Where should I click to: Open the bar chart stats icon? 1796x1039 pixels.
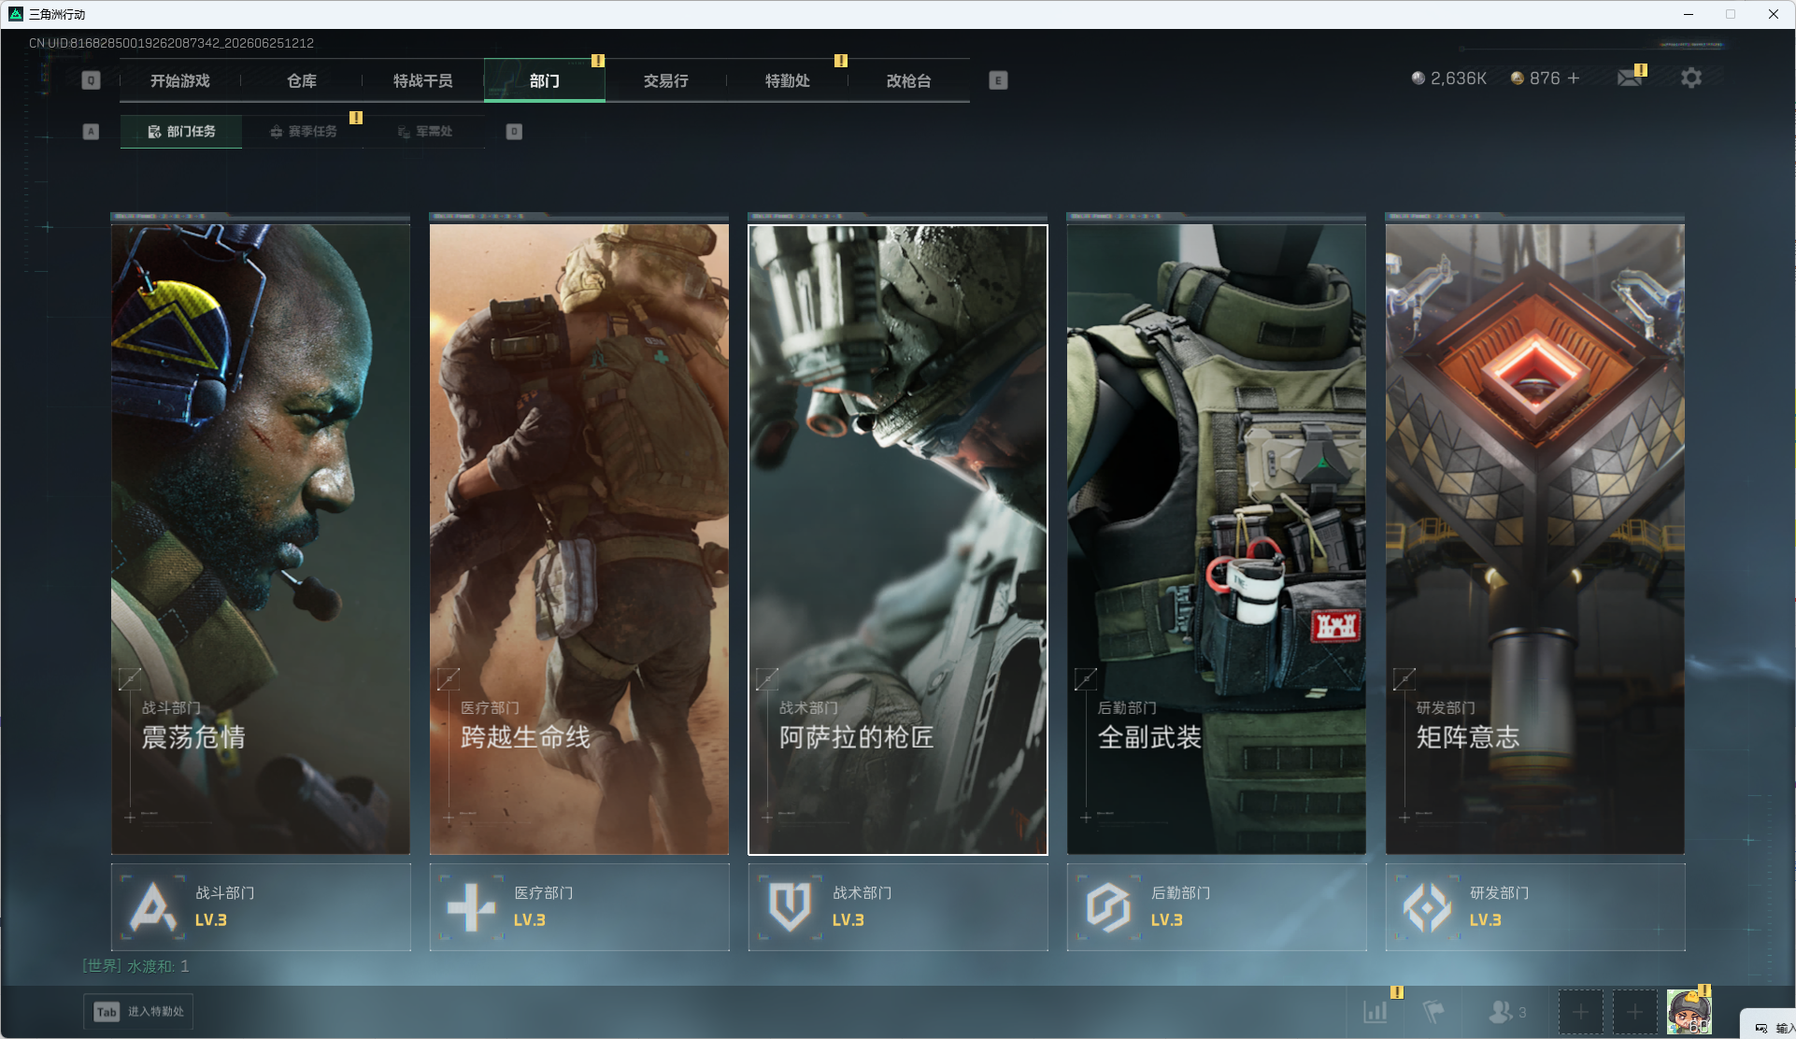pyautogui.click(x=1376, y=1011)
